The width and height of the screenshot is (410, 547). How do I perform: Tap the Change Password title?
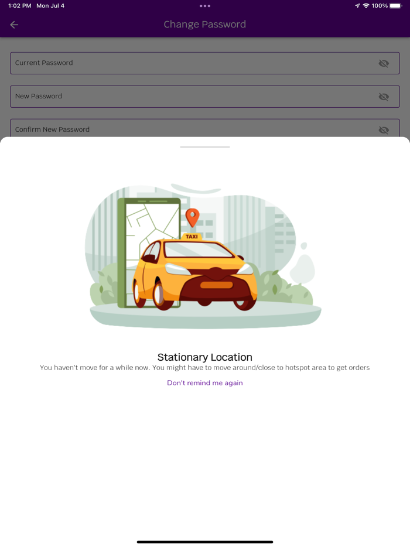205,25
